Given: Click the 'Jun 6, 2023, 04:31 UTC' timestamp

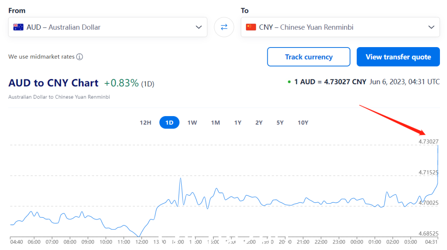Looking at the screenshot, I should click(405, 82).
